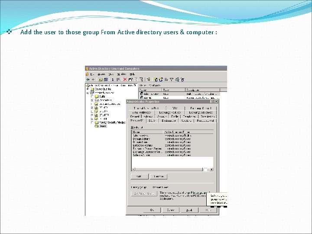312x234 pixels.
Task: Click the left scroll arrow of Member of list
Action: tap(133, 169)
